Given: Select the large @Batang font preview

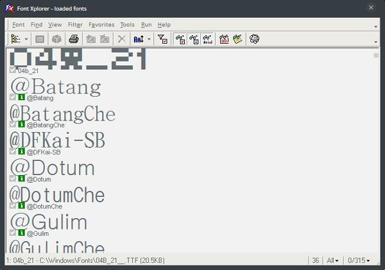Looking at the screenshot, I should pos(55,87).
